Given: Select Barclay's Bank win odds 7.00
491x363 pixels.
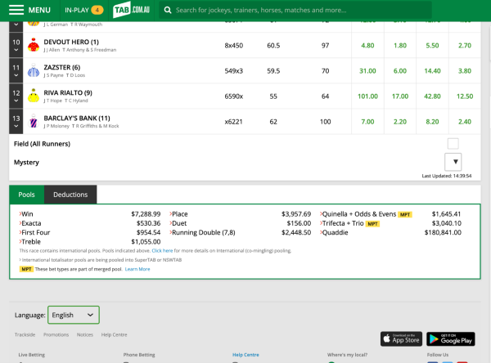Looking at the screenshot, I should pyautogui.click(x=367, y=122).
